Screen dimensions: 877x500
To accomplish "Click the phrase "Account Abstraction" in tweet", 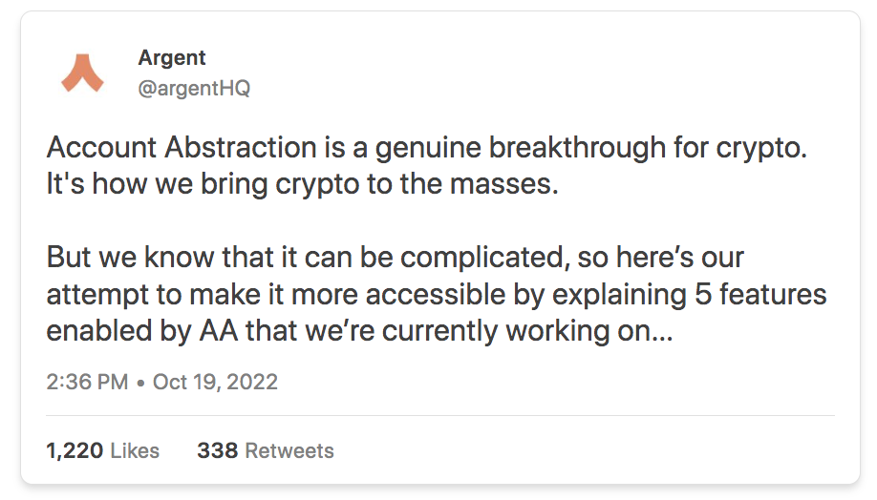I will point(182,148).
